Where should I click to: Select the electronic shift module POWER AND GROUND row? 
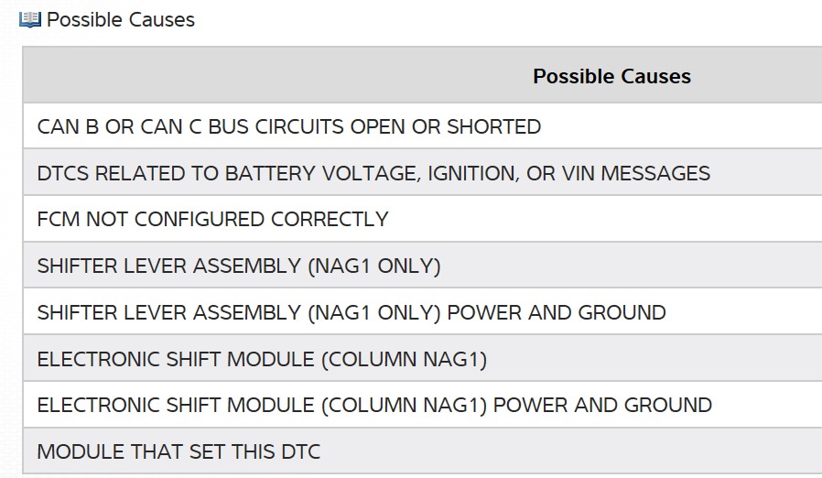pos(374,405)
